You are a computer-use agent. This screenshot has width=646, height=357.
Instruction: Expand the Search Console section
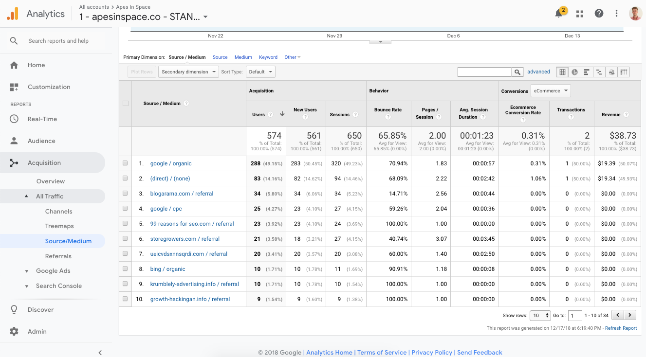pyautogui.click(x=26, y=286)
